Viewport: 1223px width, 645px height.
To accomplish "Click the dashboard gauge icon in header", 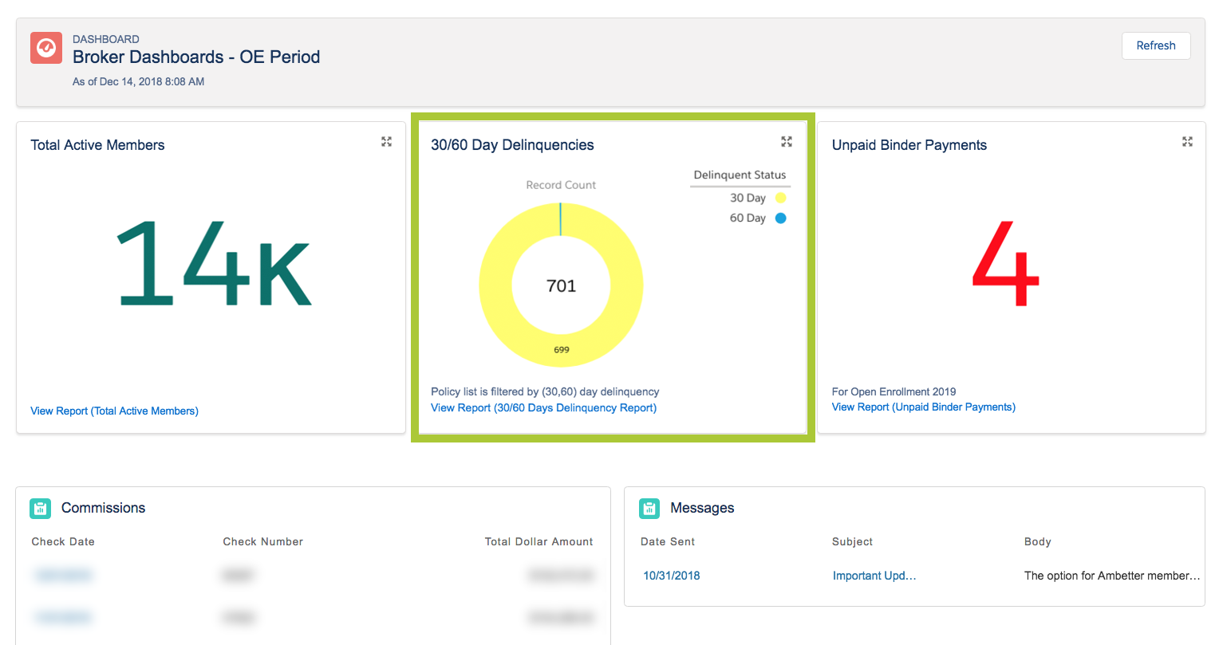I will click(46, 48).
